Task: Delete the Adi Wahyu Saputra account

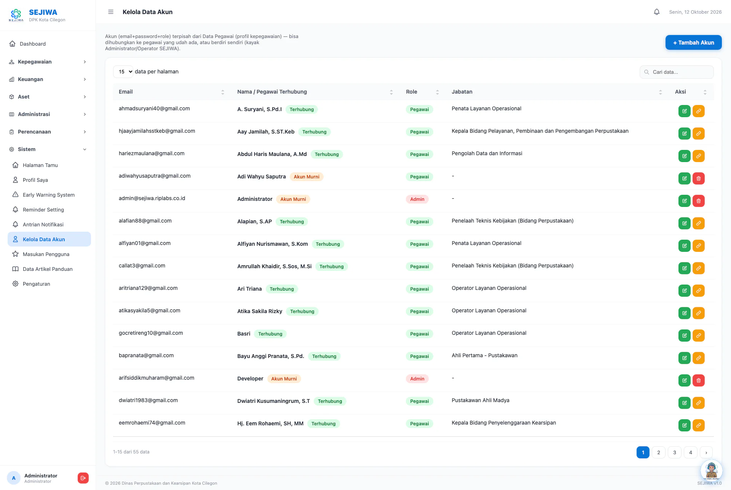Action: pyautogui.click(x=699, y=178)
